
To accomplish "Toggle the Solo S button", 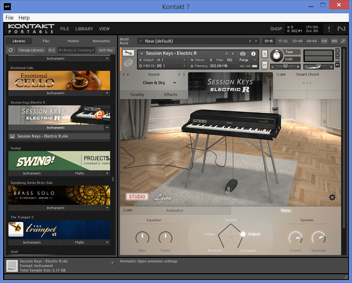I will (265, 54).
